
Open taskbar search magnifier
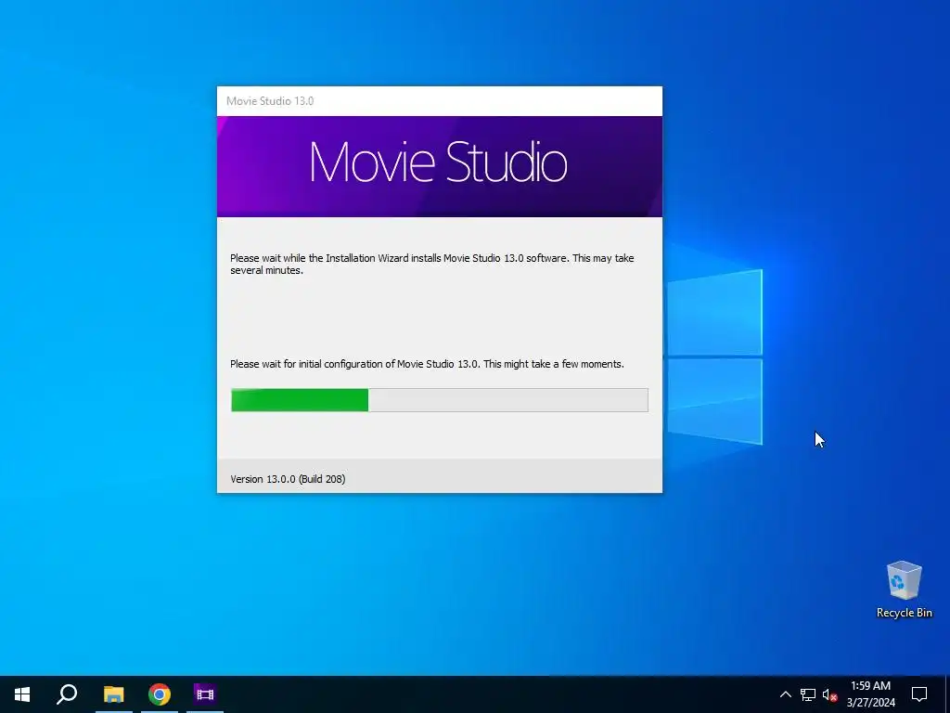click(67, 694)
